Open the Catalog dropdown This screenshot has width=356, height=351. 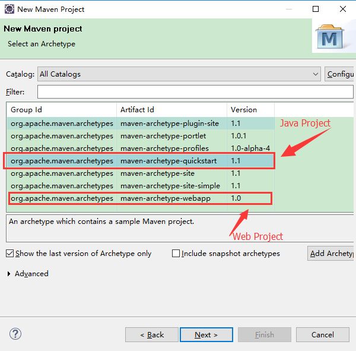click(x=179, y=74)
